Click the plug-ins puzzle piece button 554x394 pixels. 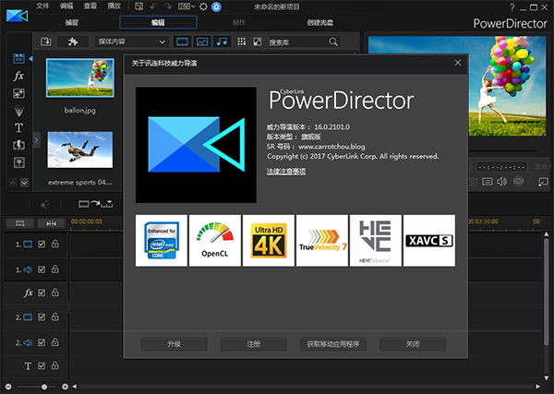coord(72,42)
